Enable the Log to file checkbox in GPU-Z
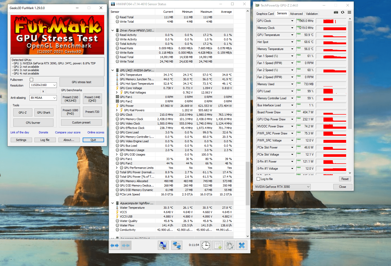 (x=258, y=179)
